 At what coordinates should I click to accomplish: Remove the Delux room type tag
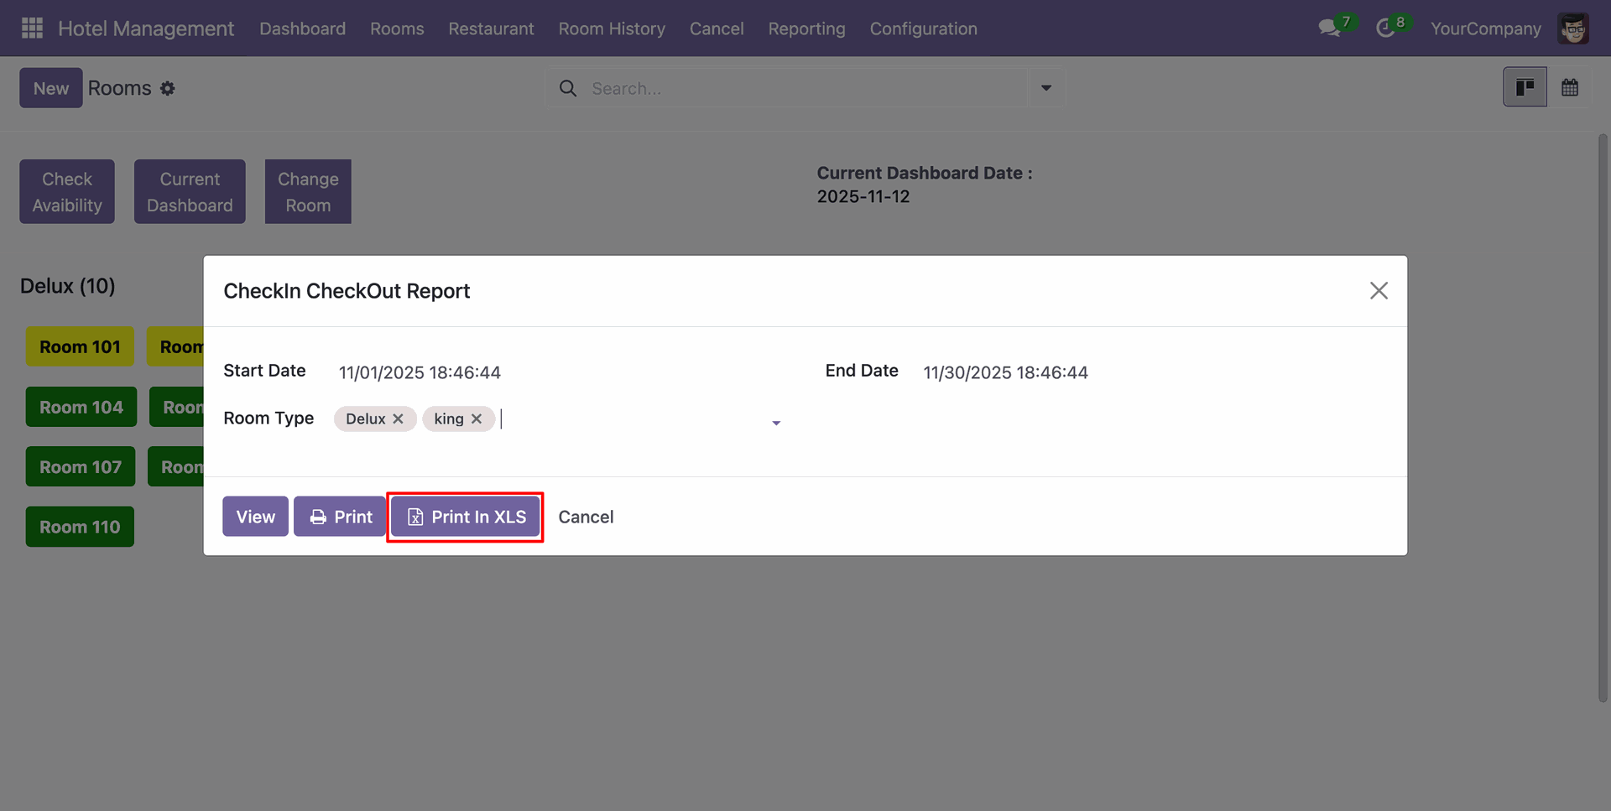tap(399, 418)
